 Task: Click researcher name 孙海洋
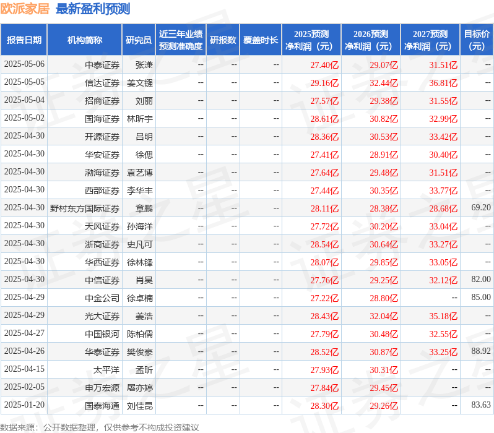coord(140,226)
